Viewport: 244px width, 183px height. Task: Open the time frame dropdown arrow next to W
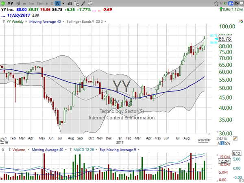click(63, 3)
